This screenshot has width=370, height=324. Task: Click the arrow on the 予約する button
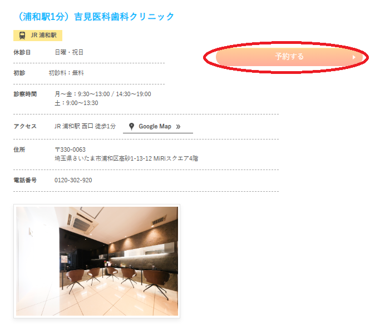354,57
